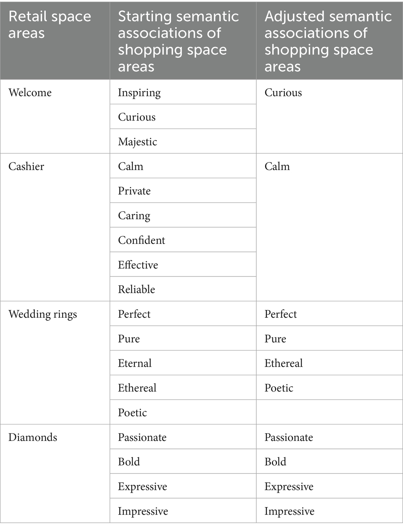
Task: Click the 'Private' cell
Action: pos(134,191)
